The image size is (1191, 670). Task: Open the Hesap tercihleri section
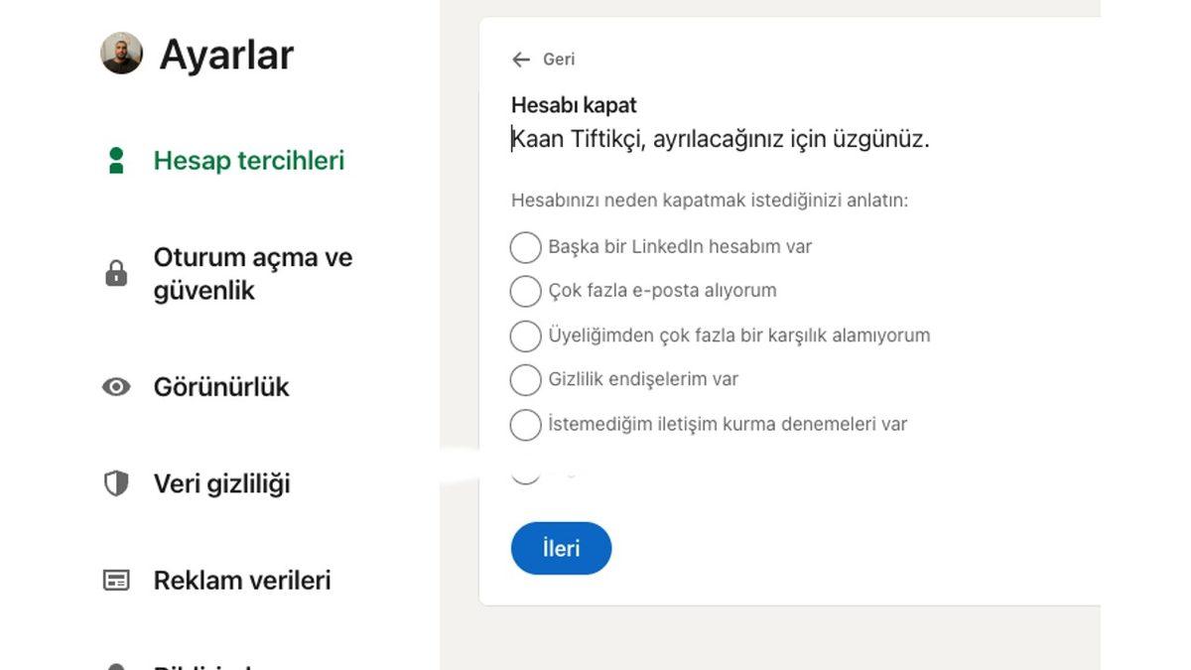pos(247,159)
